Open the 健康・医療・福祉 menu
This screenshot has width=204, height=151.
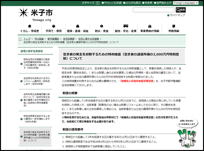[x=78, y=31]
